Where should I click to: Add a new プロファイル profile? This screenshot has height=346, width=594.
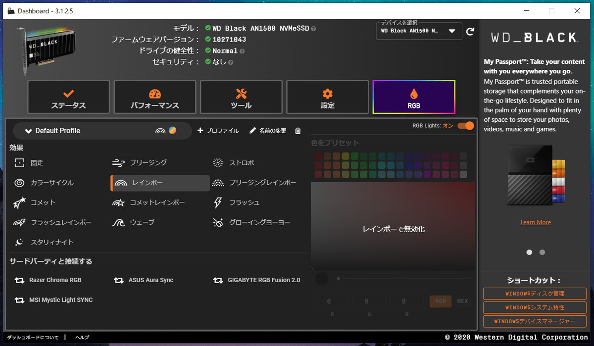[218, 131]
